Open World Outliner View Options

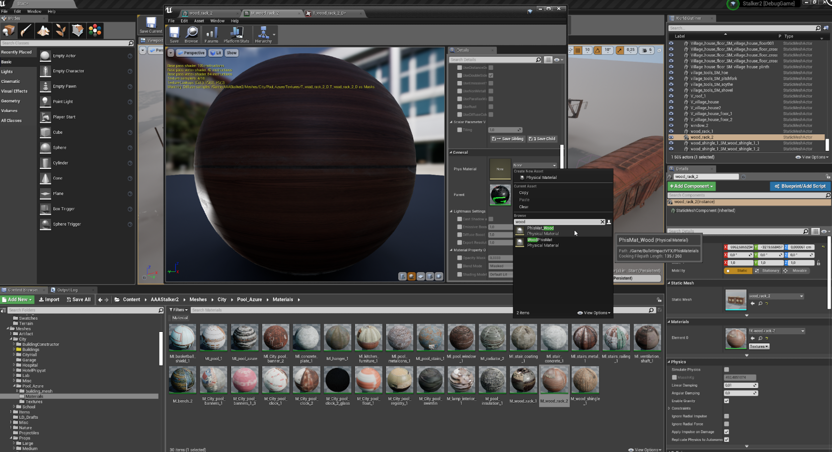[812, 157]
